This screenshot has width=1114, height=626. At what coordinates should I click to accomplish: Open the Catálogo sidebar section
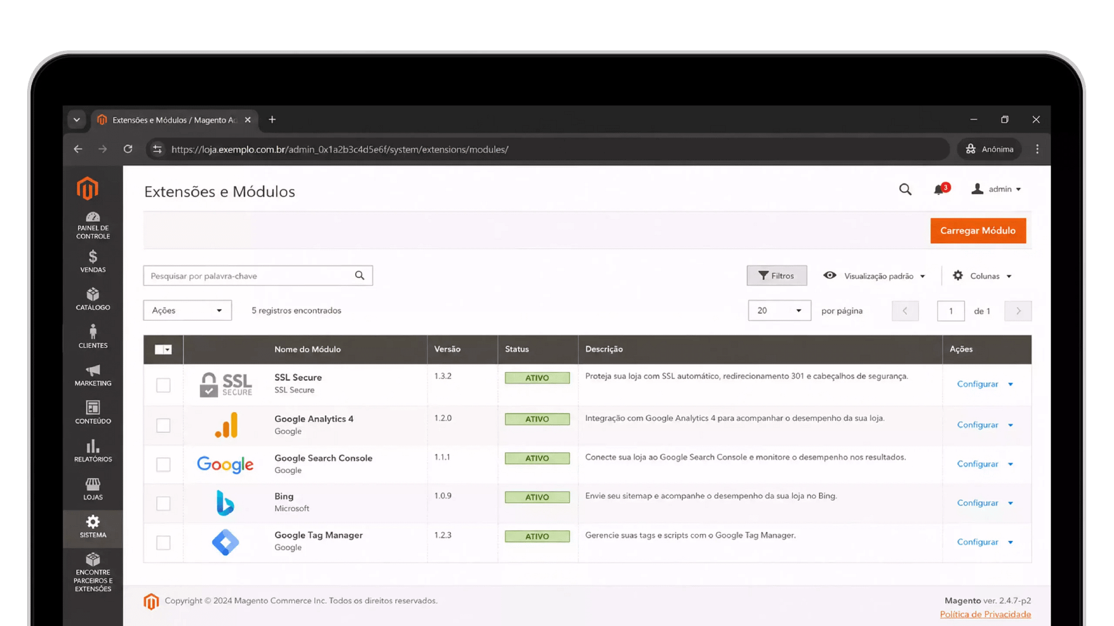93,299
